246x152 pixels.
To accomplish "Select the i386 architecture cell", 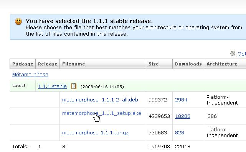I will pyautogui.click(x=211, y=116).
